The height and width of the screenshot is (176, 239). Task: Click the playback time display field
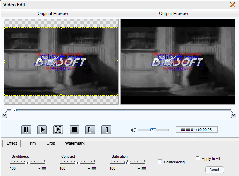pyautogui.click(x=197, y=130)
